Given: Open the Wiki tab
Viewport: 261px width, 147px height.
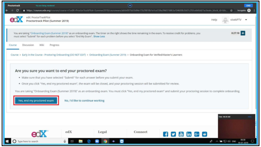Looking at the screenshot, I should pyautogui.click(x=42, y=45).
